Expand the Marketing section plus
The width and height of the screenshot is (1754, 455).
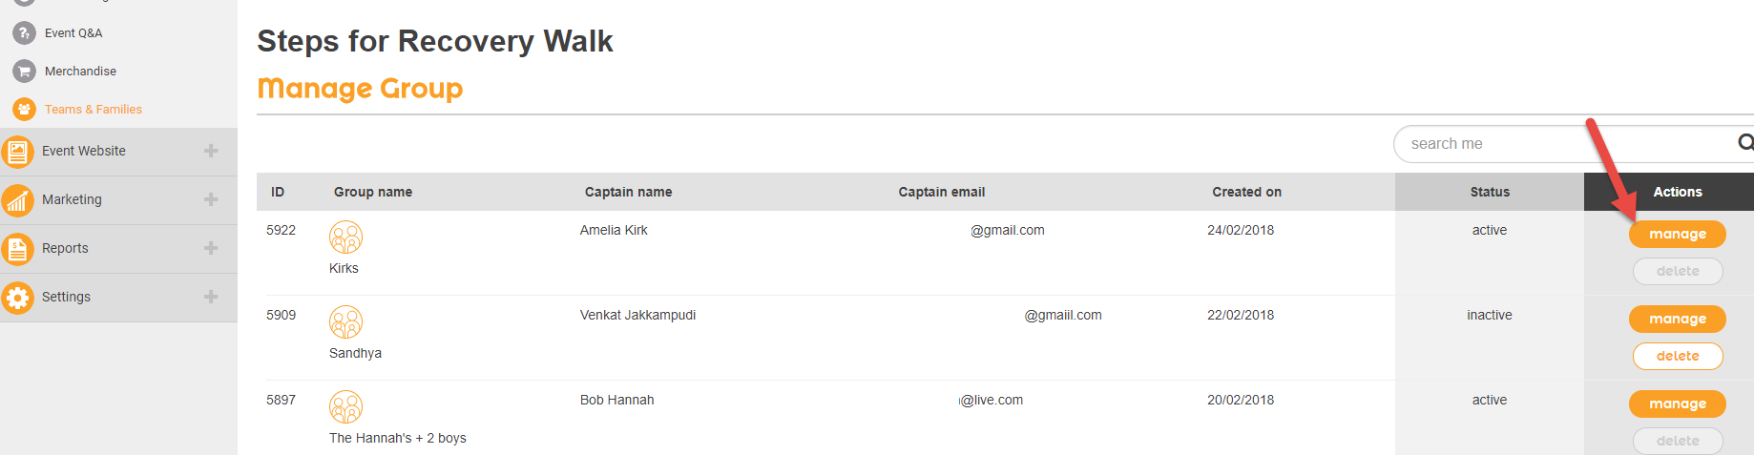tap(211, 199)
